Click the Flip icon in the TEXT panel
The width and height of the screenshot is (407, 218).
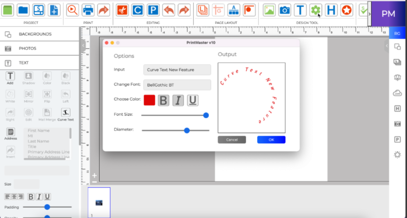tap(47, 94)
